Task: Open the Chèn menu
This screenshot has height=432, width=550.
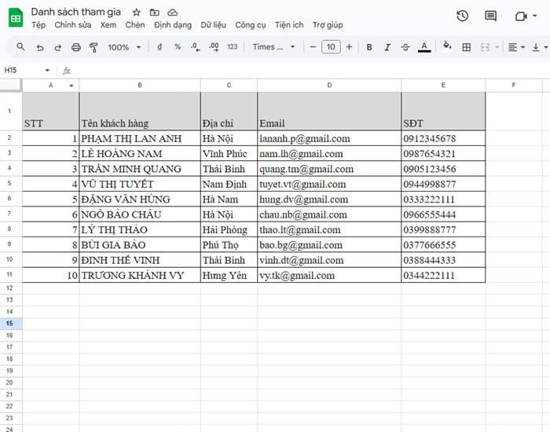Action: point(135,25)
